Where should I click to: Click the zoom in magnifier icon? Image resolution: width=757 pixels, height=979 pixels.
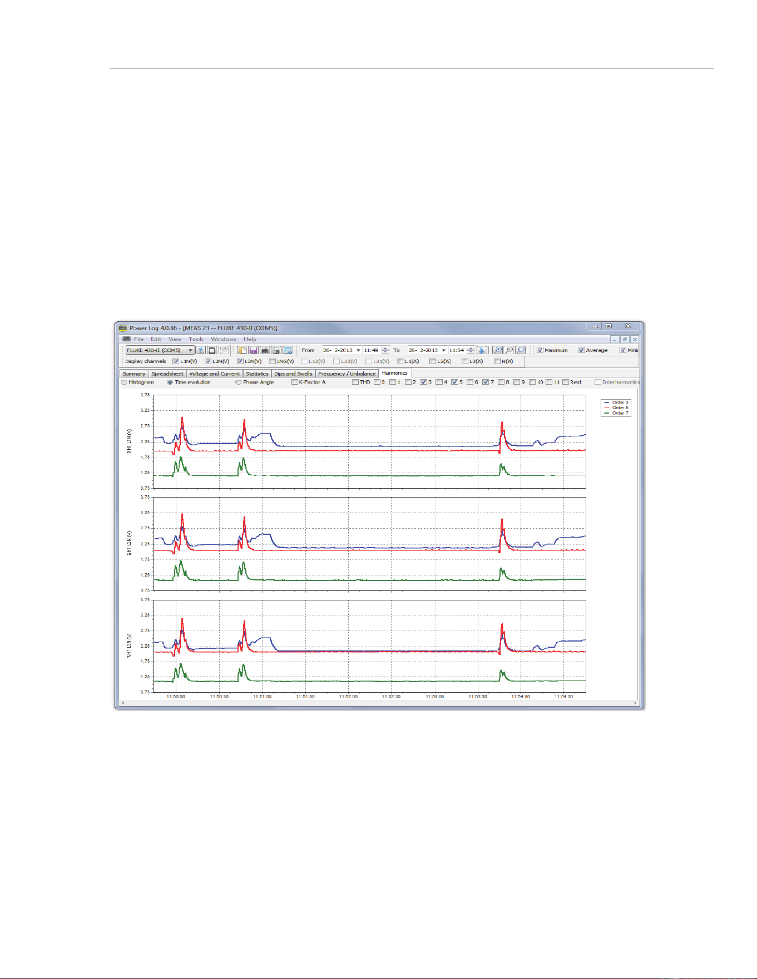click(498, 350)
